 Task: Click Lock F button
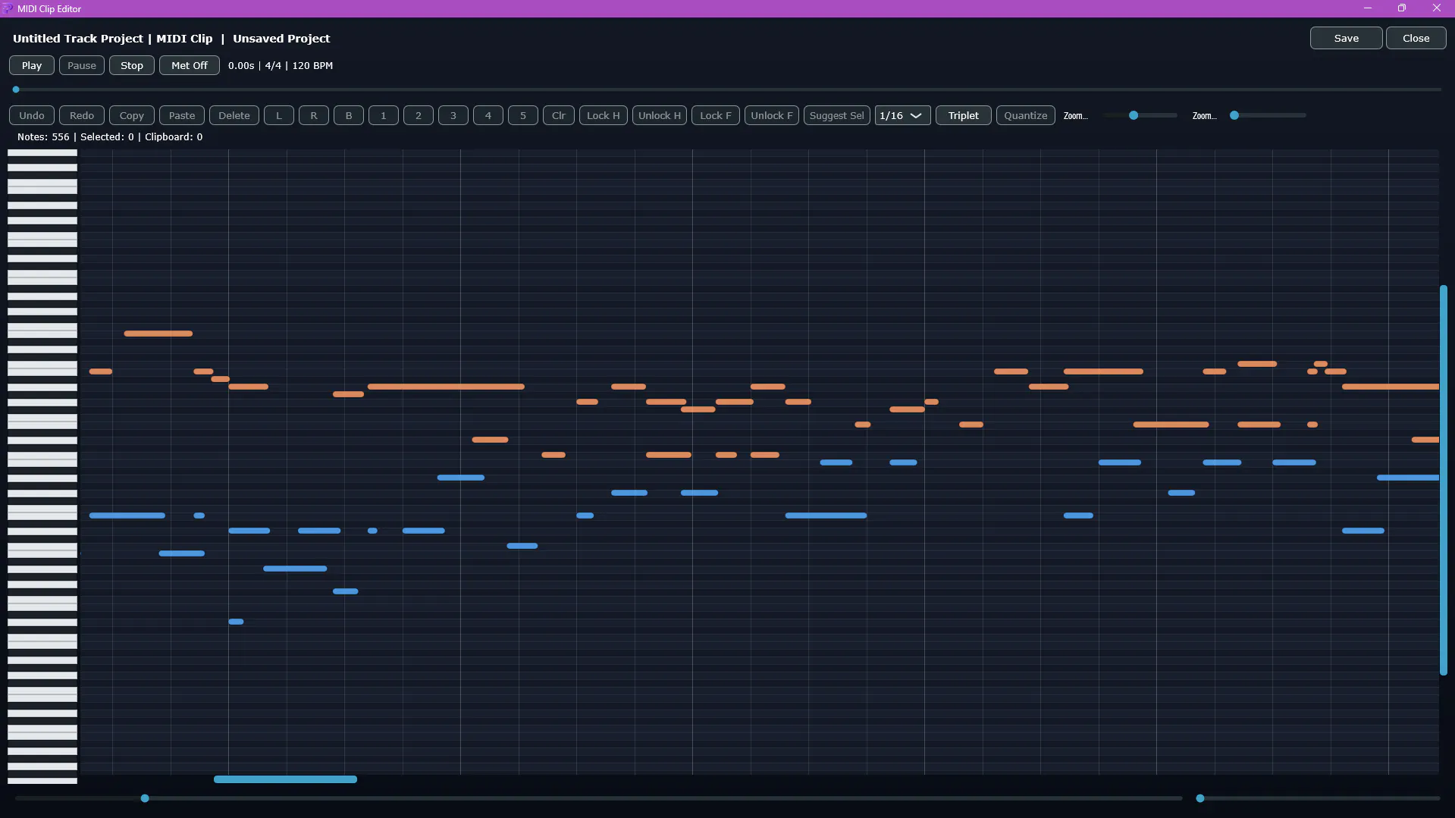pyautogui.click(x=716, y=115)
